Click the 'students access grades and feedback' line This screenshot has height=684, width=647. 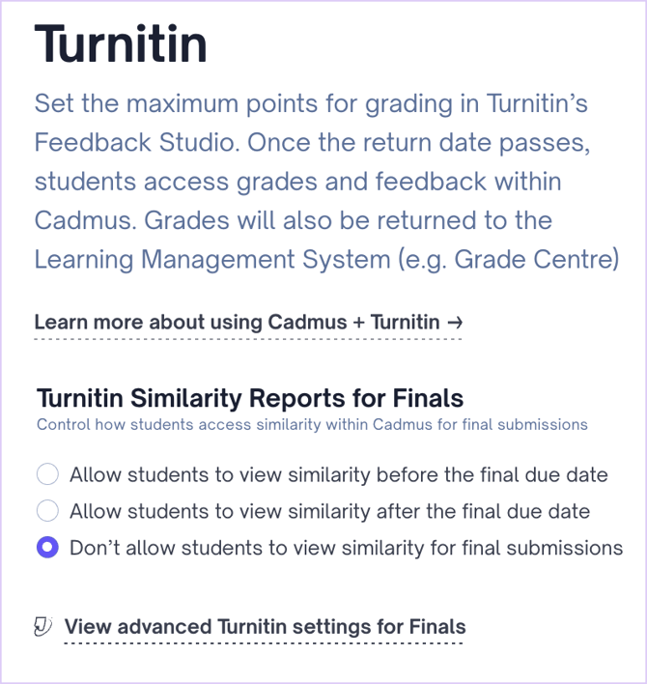tap(297, 182)
